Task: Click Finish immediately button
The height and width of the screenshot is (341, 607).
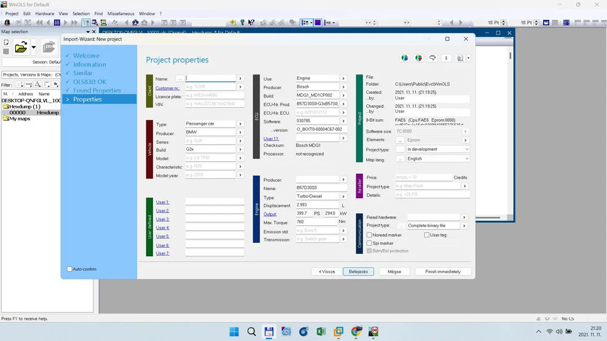Action: [x=443, y=271]
